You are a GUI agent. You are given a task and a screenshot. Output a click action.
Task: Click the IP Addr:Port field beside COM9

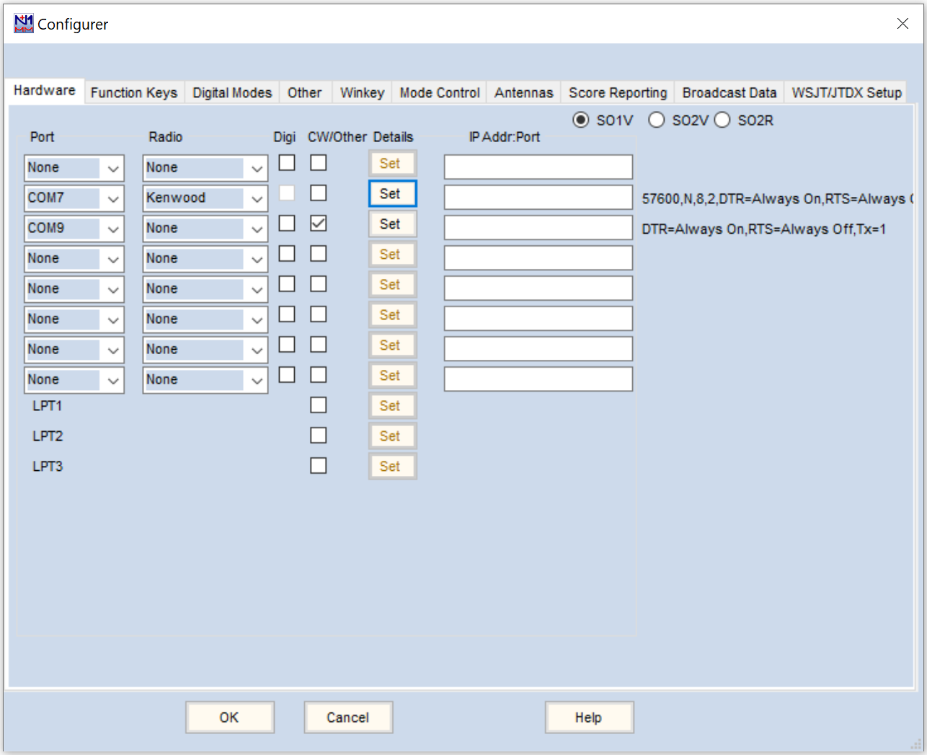tap(537, 226)
